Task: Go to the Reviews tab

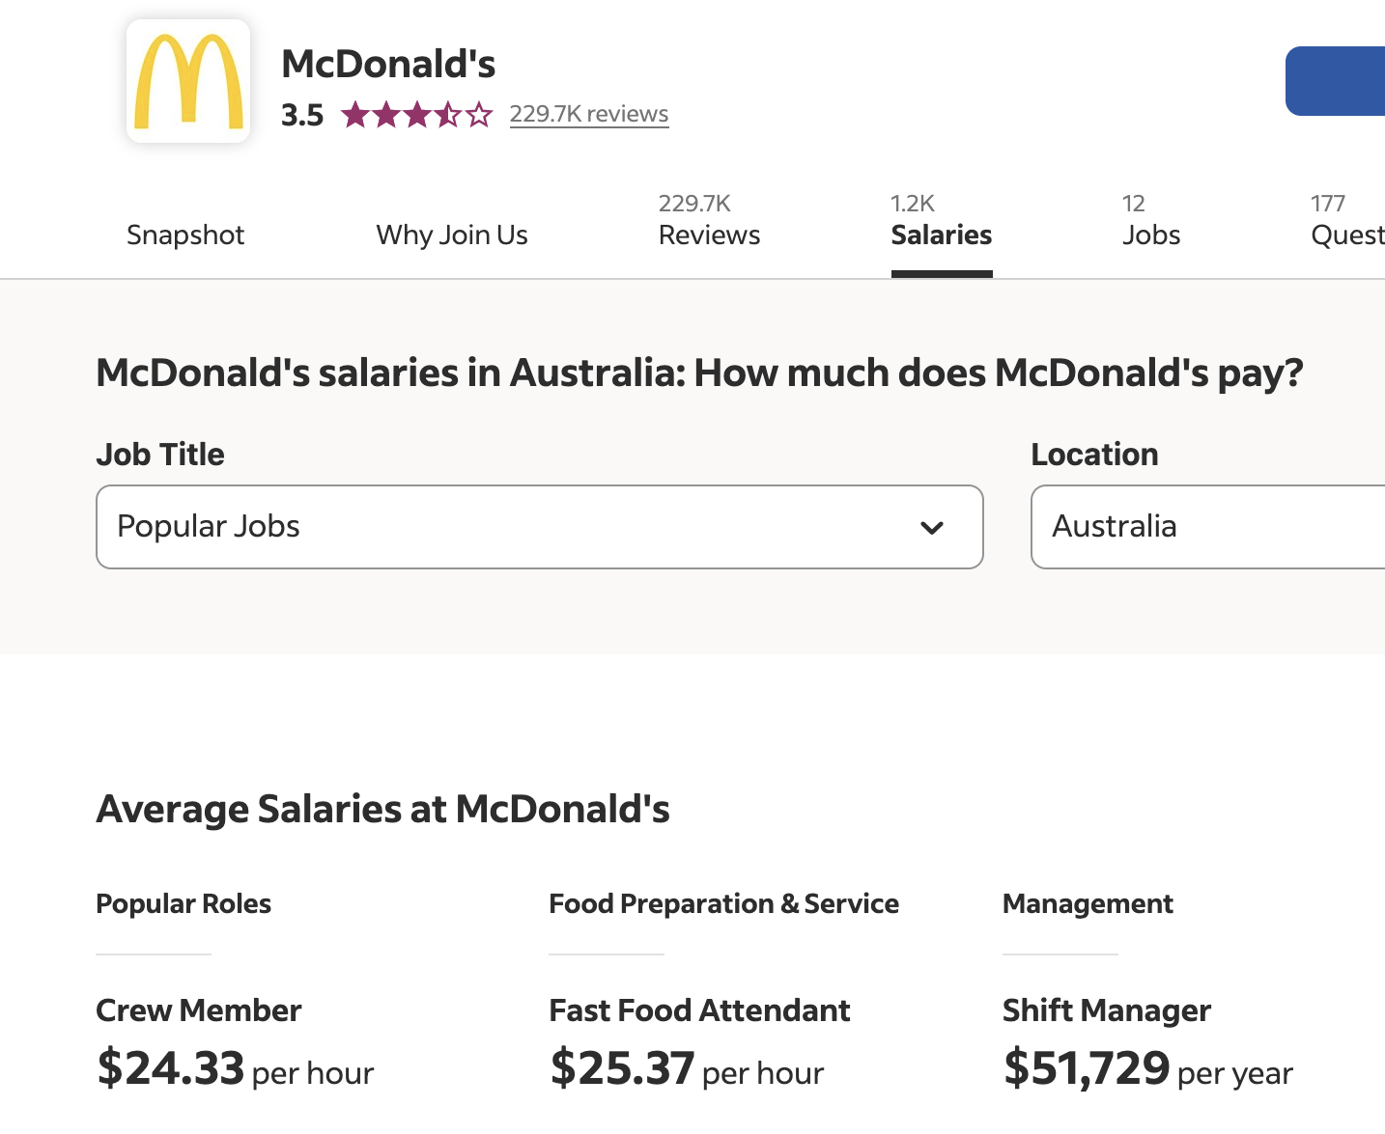Action: coord(709,224)
